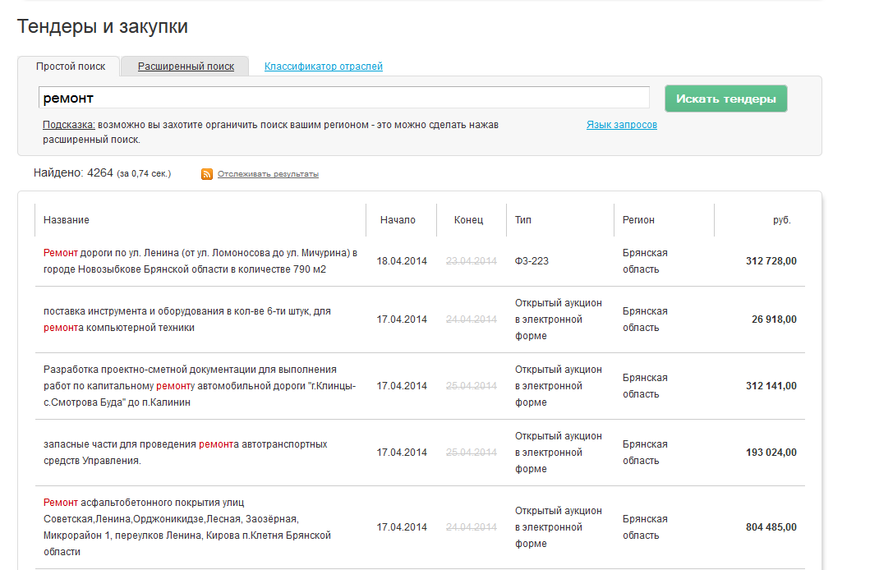Switch to the Простой поиск tab
The height and width of the screenshot is (570, 879).
71,67
